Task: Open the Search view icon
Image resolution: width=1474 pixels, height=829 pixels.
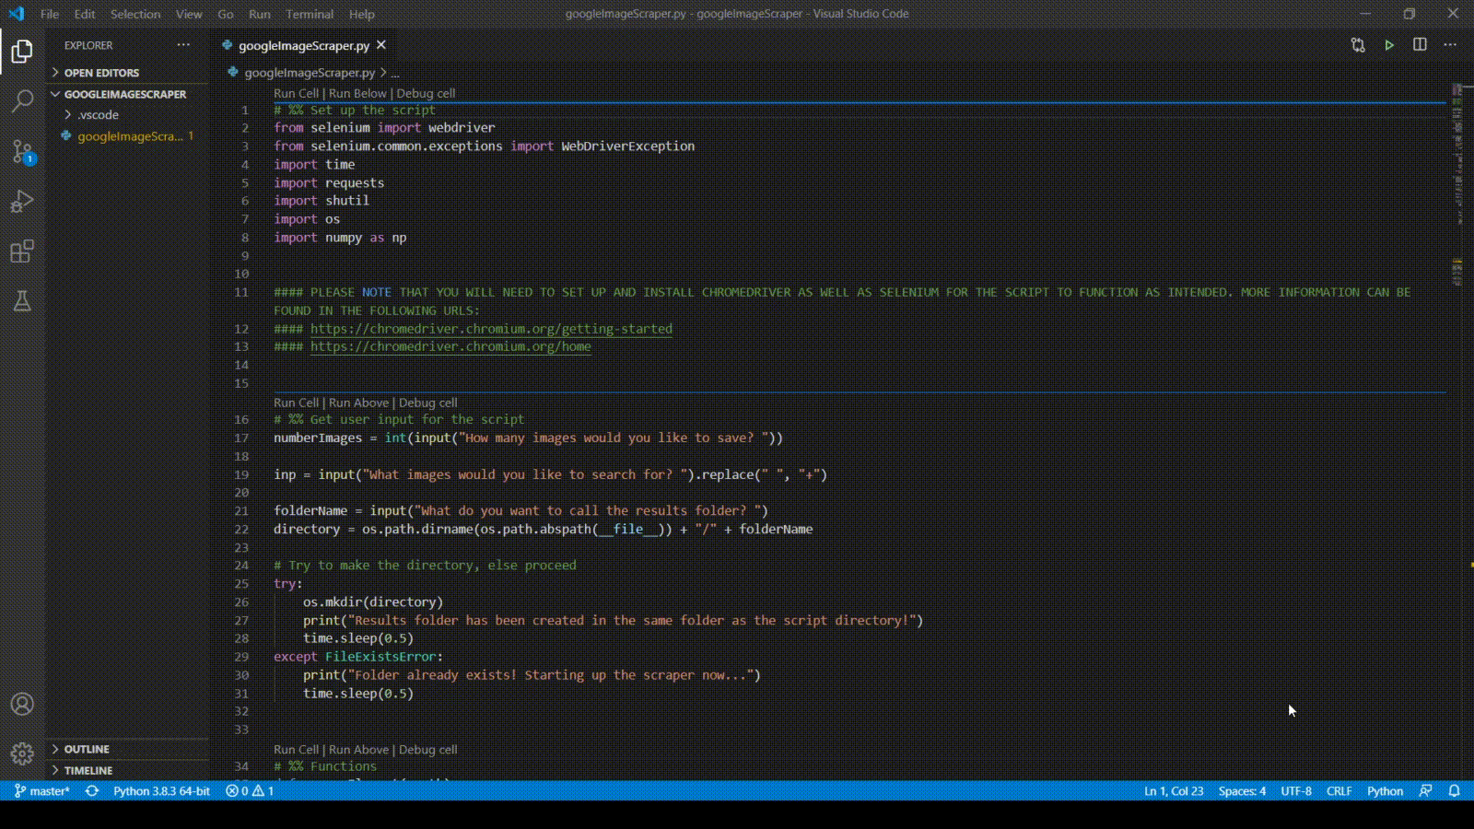Action: 22,100
